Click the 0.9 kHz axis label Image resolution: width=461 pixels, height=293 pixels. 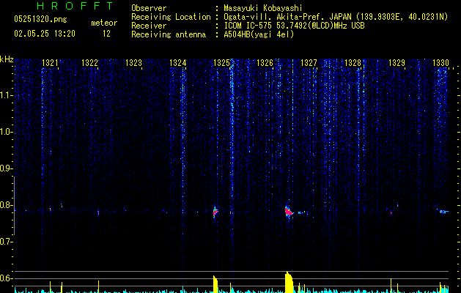[6, 168]
